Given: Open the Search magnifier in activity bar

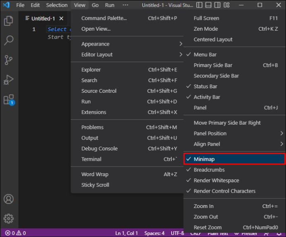Looking at the screenshot, I should coord(9,40).
